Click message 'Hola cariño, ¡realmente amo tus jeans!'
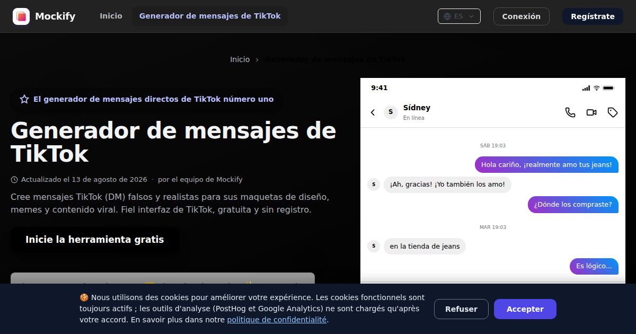 [546, 165]
